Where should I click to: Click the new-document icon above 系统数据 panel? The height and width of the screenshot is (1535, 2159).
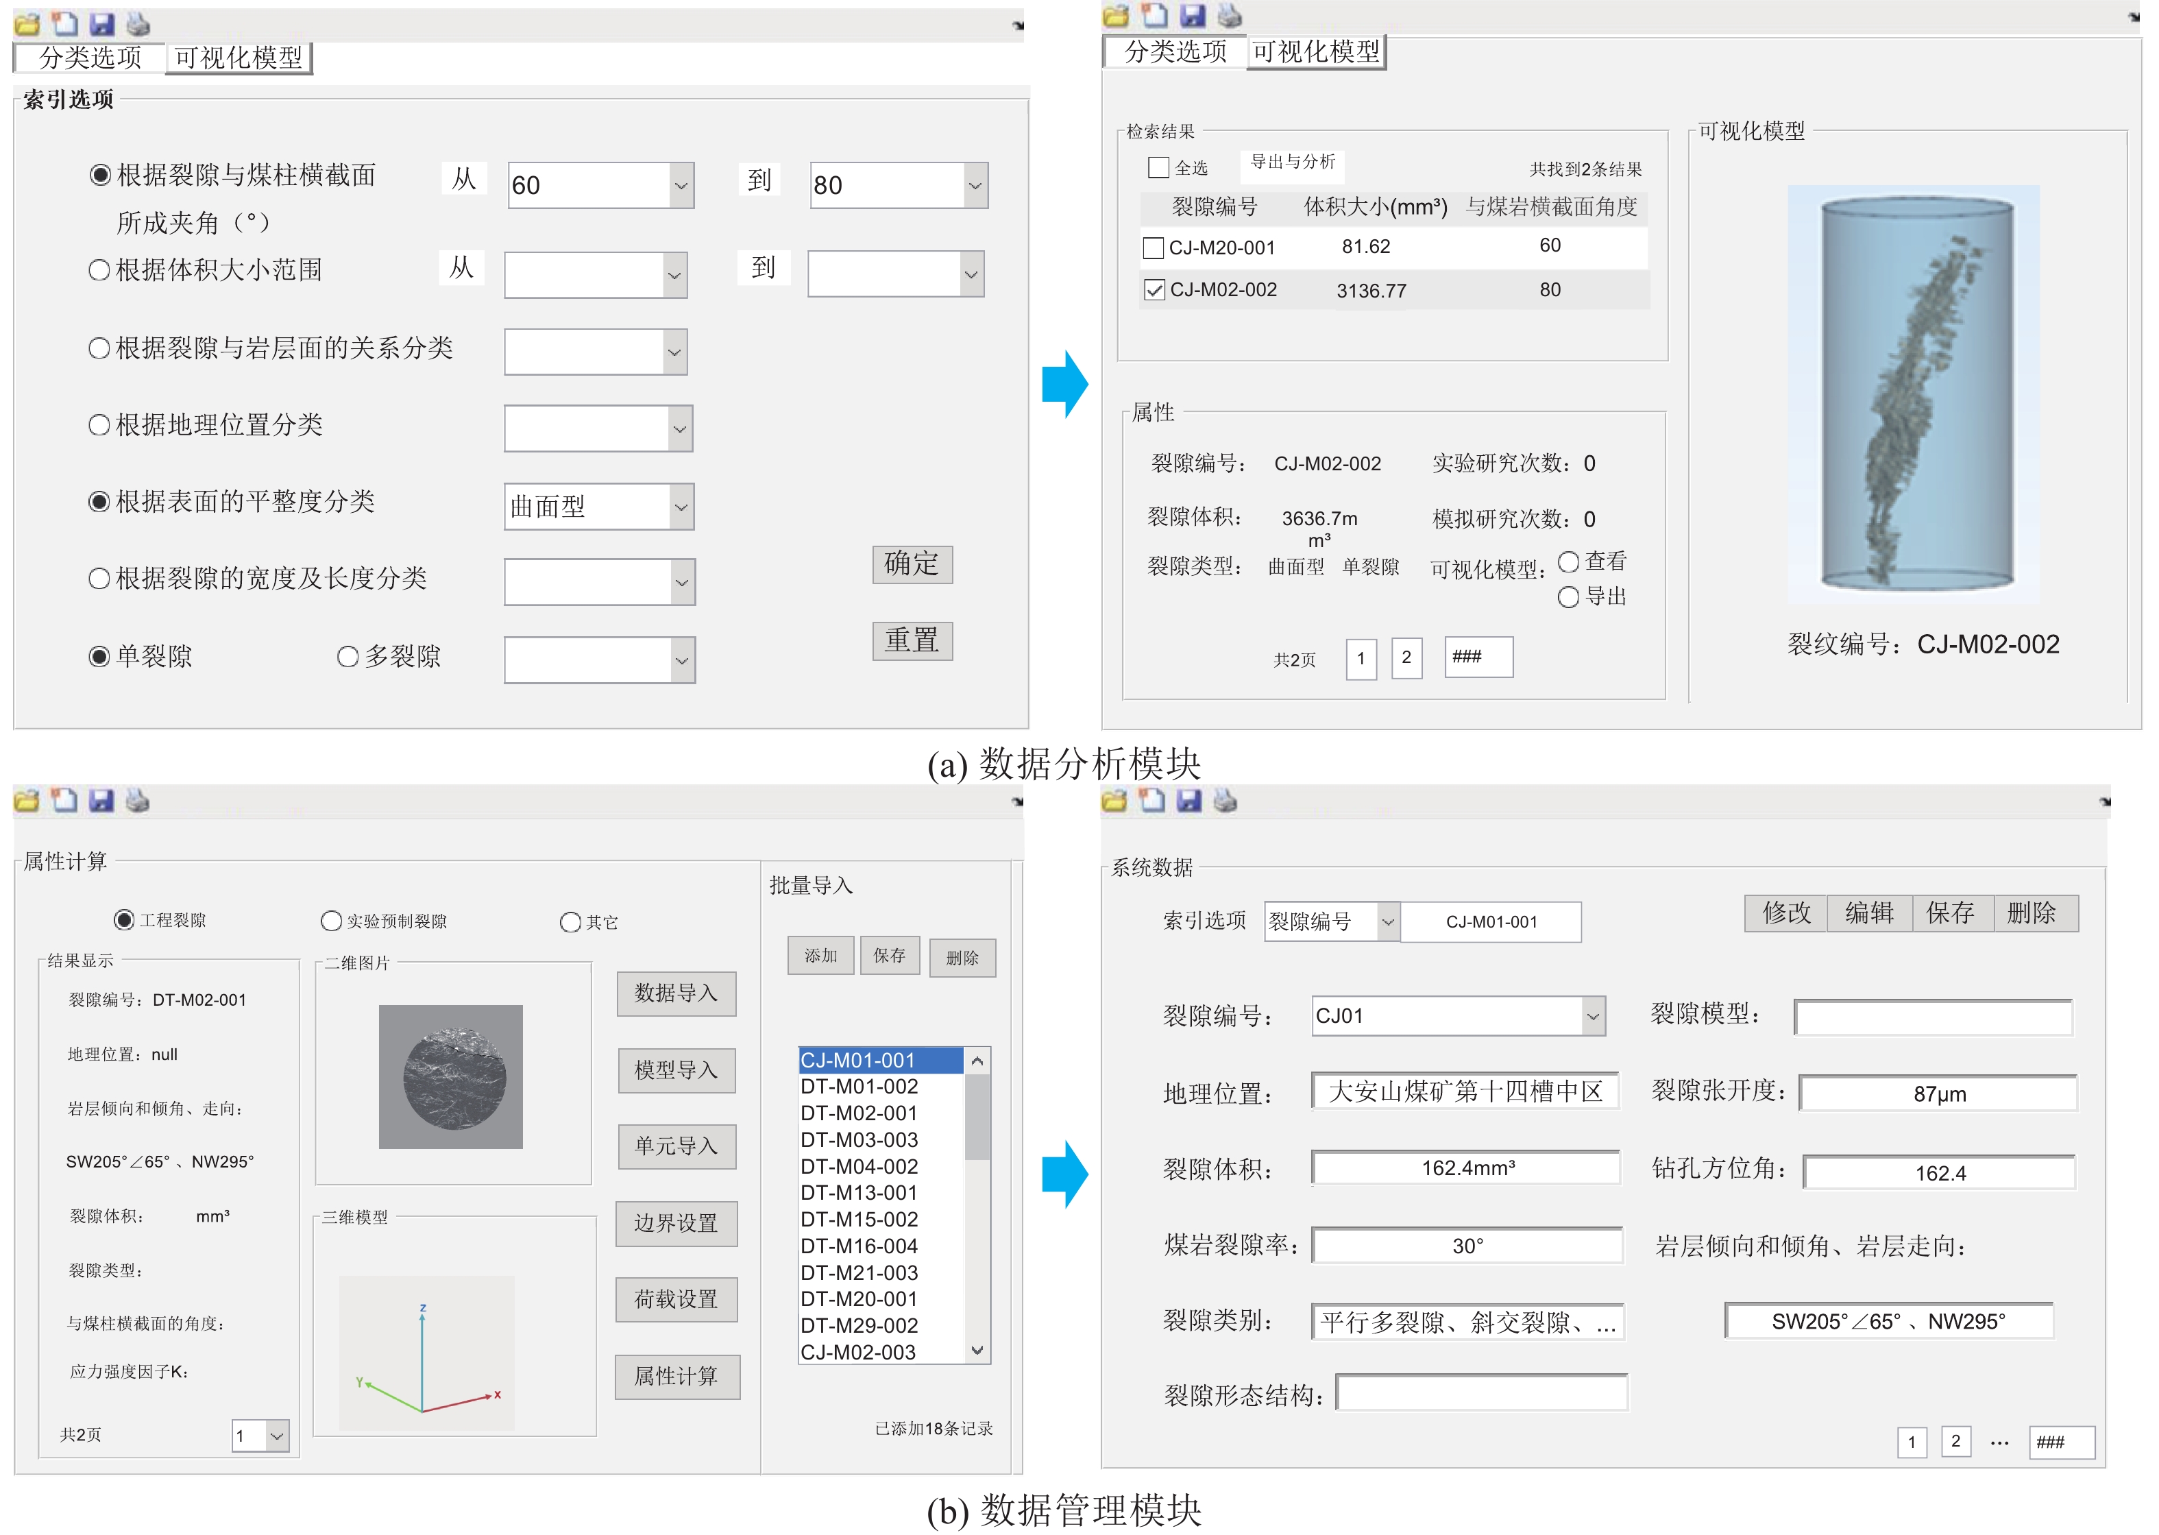click(x=1151, y=801)
